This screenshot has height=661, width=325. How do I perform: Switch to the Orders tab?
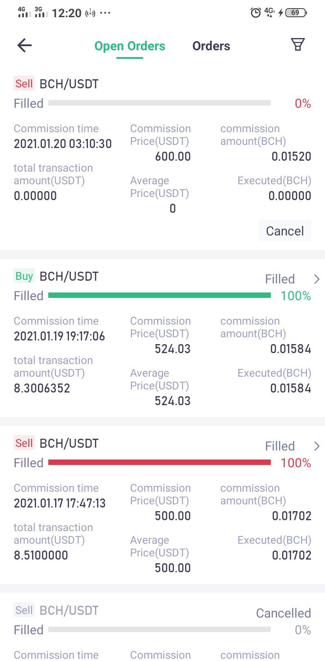[211, 46]
